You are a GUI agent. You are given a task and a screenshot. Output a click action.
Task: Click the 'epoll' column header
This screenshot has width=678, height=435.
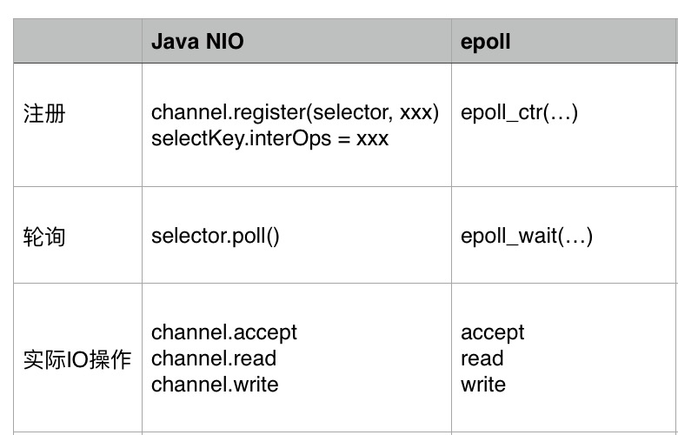[x=486, y=42]
